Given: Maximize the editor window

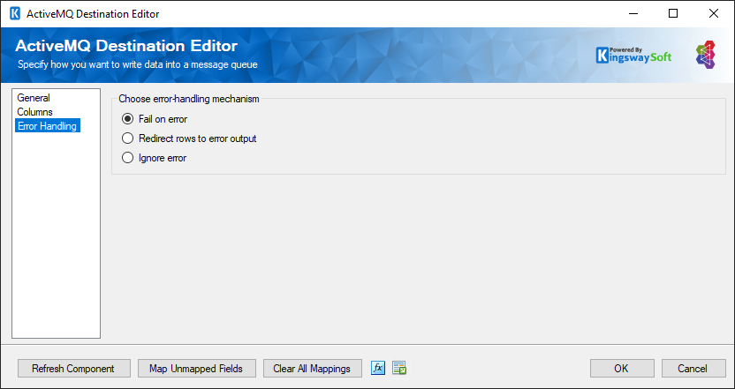Looking at the screenshot, I should coord(673,13).
